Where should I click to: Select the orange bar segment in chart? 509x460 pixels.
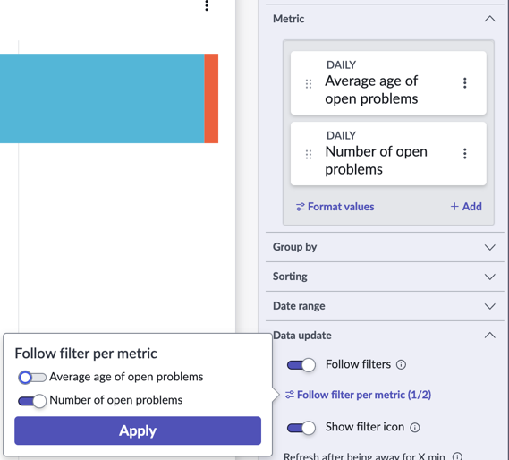point(211,98)
